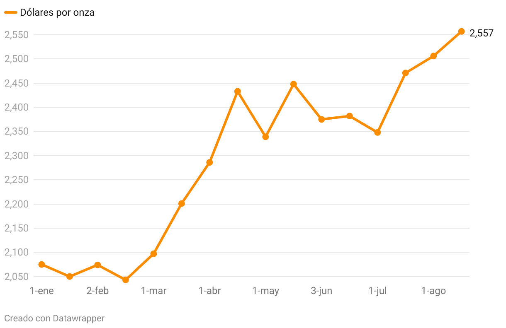
Task: Select the 1-ago data point
Action: coord(433,56)
